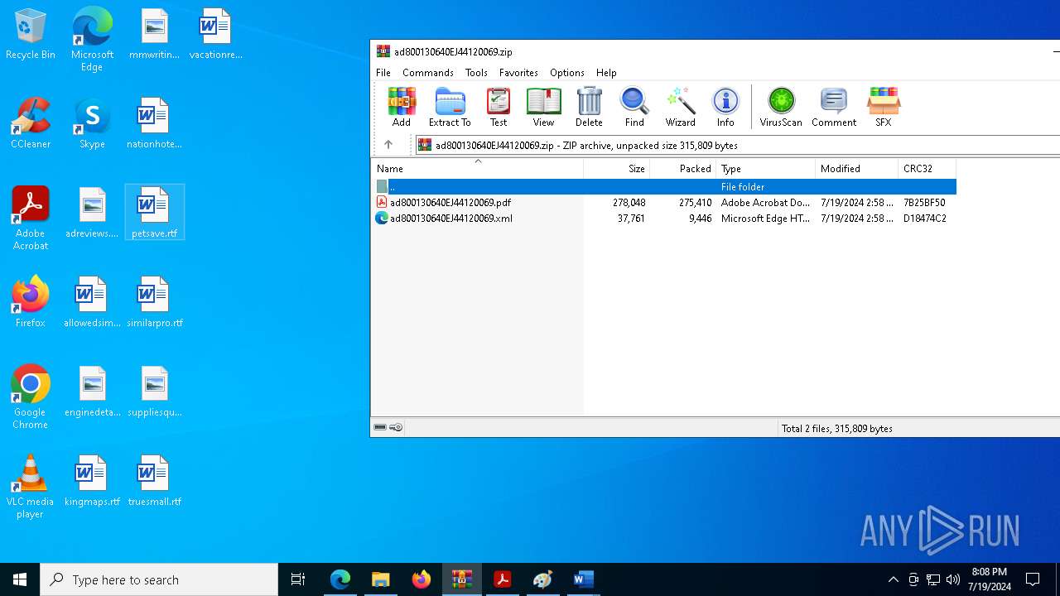The width and height of the screenshot is (1060, 596).
Task: Open the Commands menu
Action: (x=428, y=73)
